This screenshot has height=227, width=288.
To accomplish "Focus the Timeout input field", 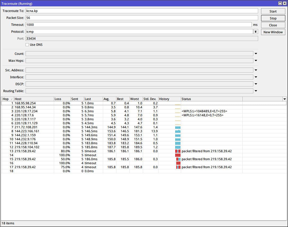I will tap(139, 25).
